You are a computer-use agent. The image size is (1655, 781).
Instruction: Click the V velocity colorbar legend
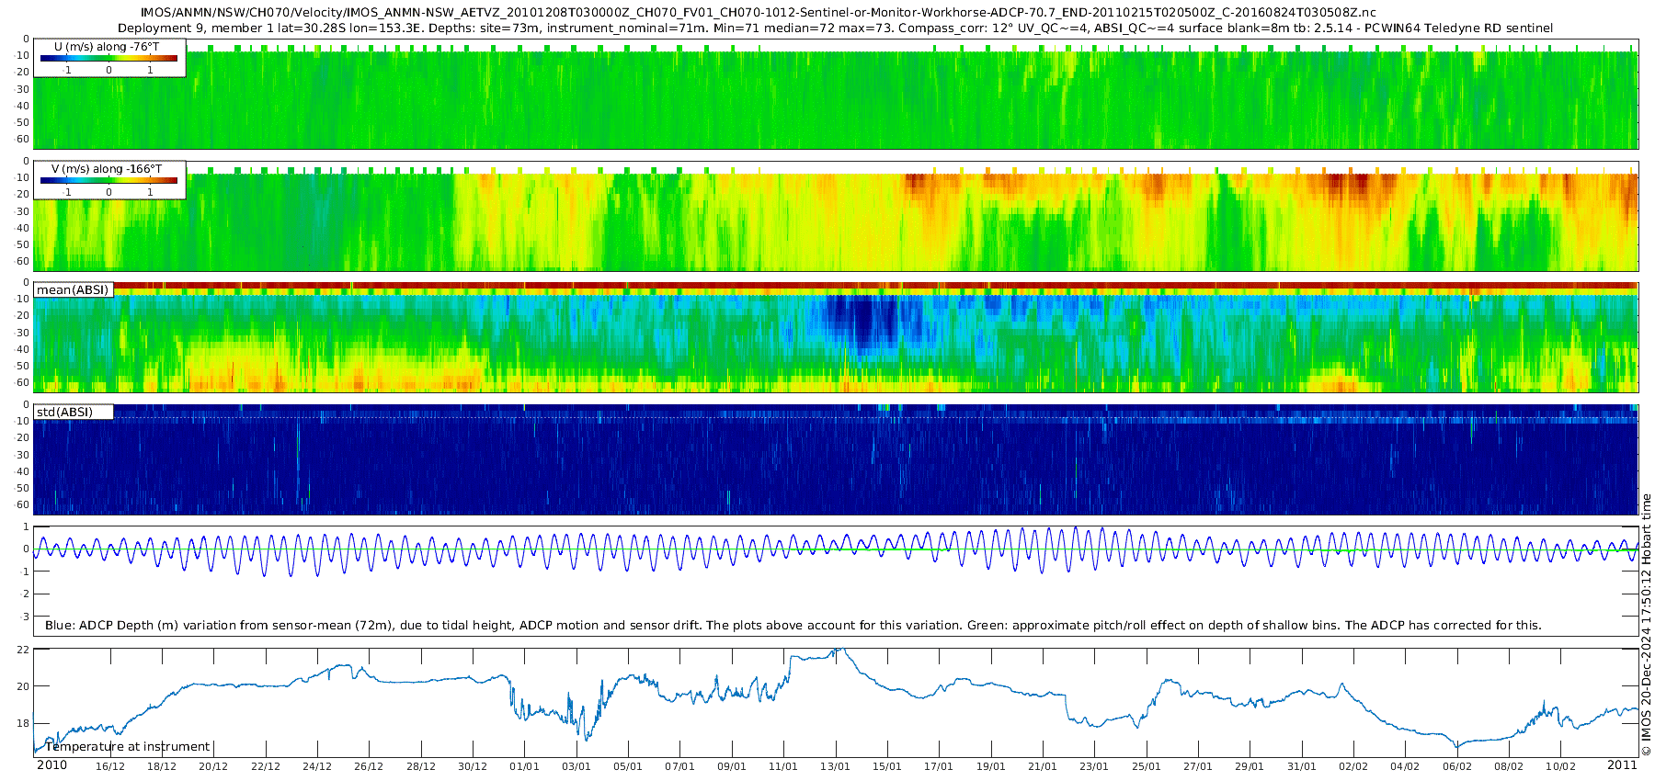[109, 180]
